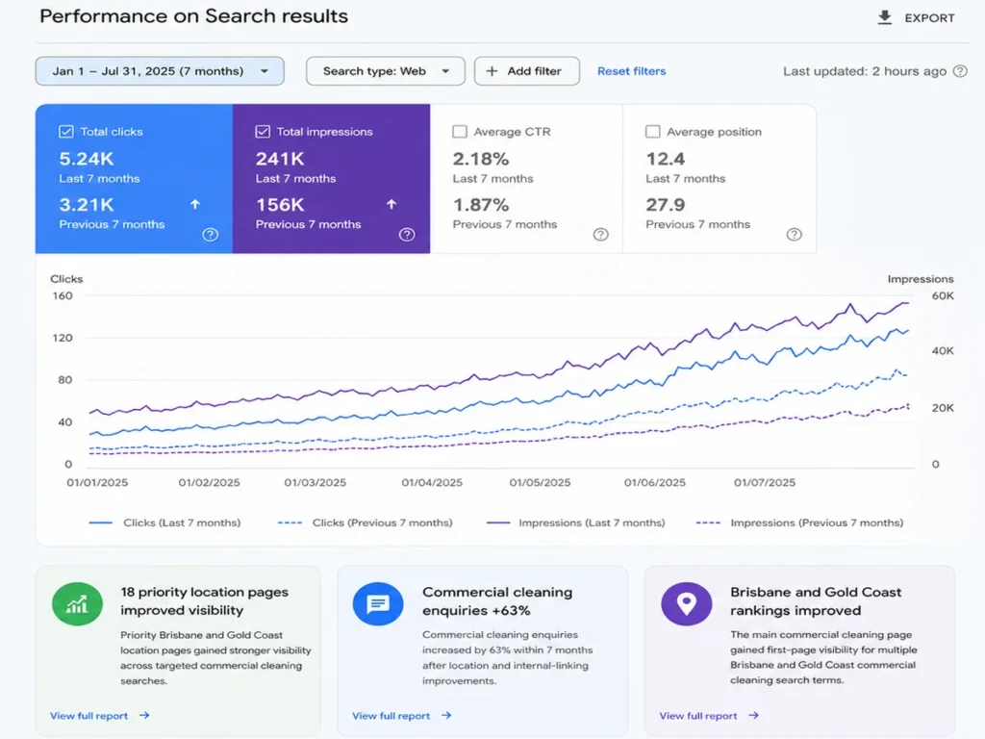This screenshot has width=985, height=739.
Task: Open help icon in Total impressions card
Action: [407, 235]
